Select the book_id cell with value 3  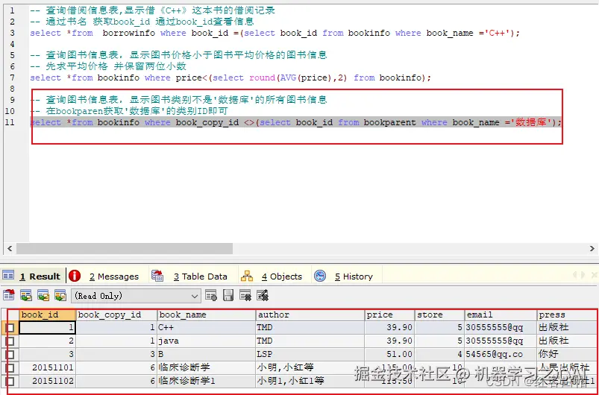[x=48, y=354]
